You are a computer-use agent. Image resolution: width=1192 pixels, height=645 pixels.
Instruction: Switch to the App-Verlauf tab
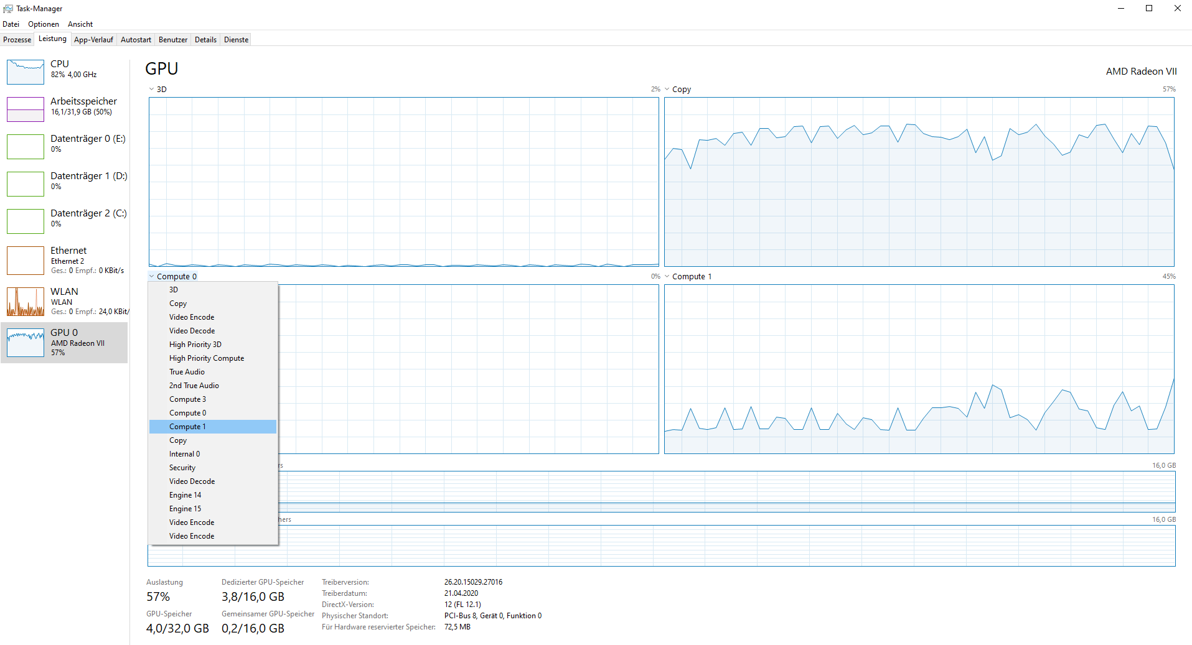tap(93, 40)
